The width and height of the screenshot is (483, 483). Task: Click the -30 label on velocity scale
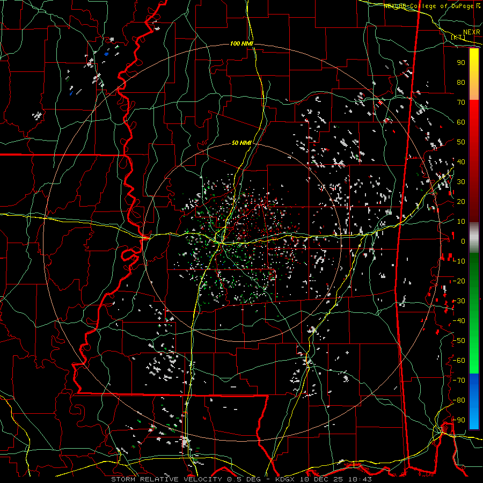(459, 301)
